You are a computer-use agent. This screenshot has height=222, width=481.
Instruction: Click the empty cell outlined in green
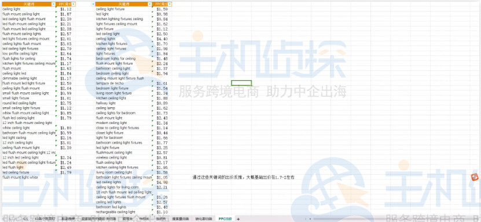click(241, 83)
